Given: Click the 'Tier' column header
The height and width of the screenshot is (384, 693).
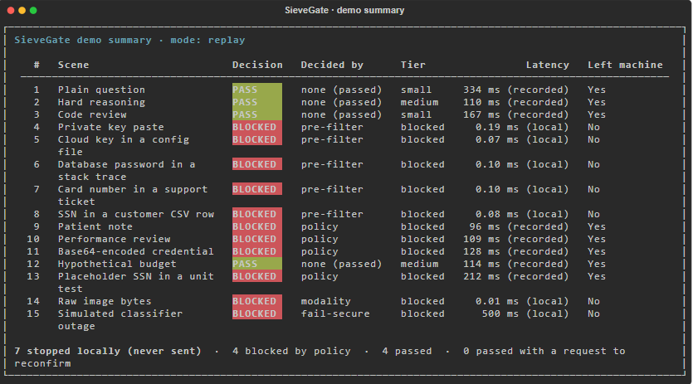Looking at the screenshot, I should pos(412,65).
